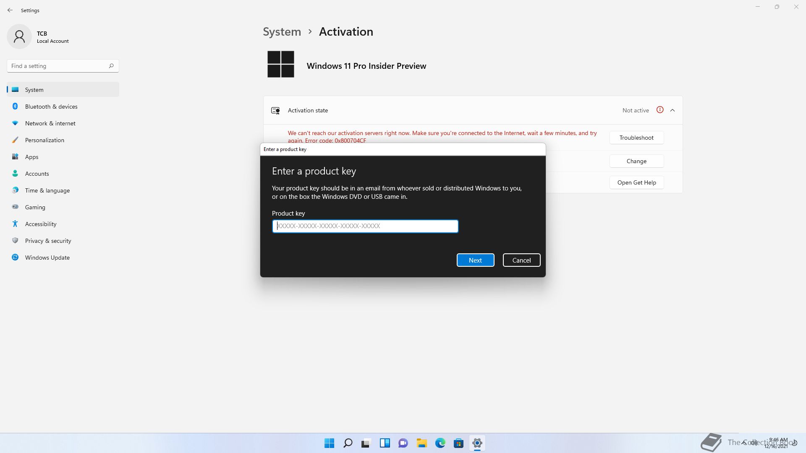The width and height of the screenshot is (806, 453).
Task: Open Chat app on taskbar
Action: tap(403, 443)
